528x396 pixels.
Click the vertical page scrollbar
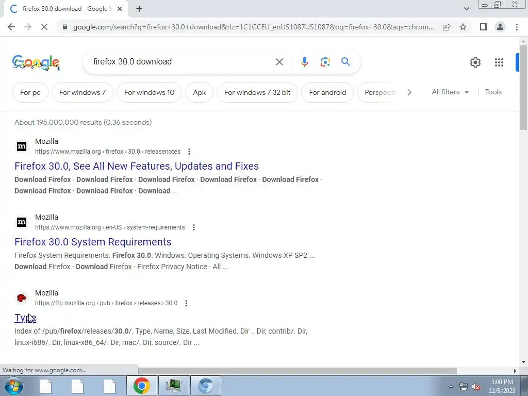(x=523, y=88)
